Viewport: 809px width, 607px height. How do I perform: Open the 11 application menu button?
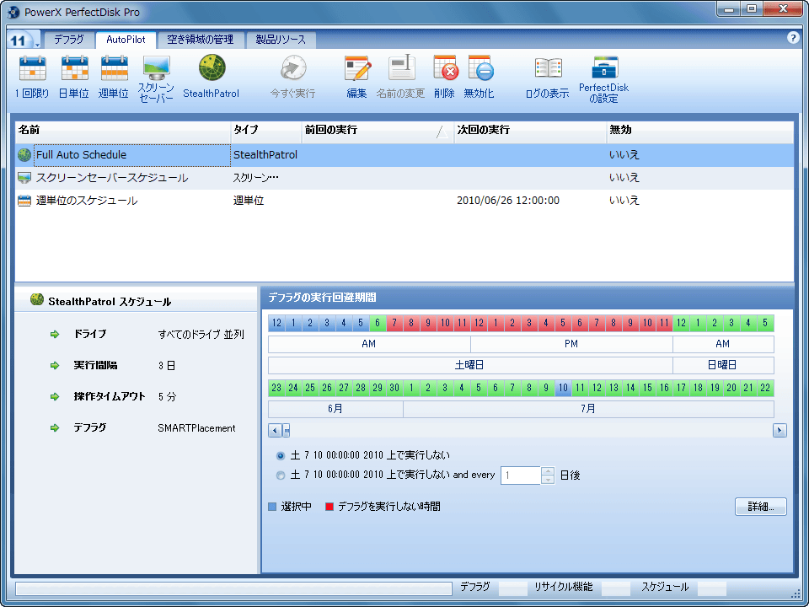[24, 40]
